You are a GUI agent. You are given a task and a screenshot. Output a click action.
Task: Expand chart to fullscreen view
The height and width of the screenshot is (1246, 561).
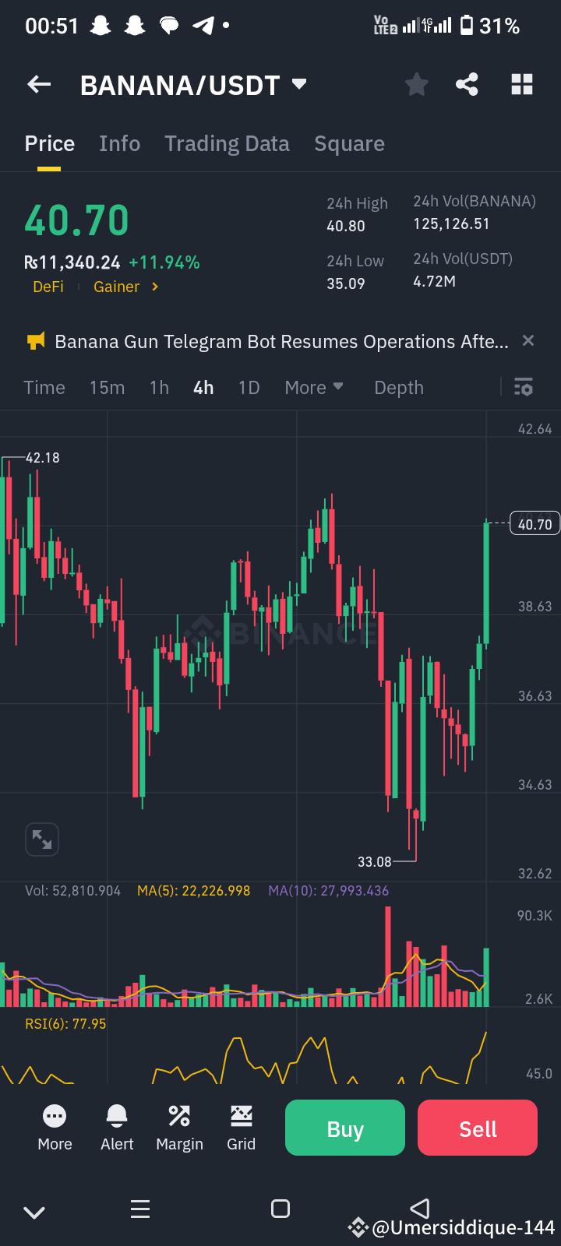pyautogui.click(x=42, y=839)
